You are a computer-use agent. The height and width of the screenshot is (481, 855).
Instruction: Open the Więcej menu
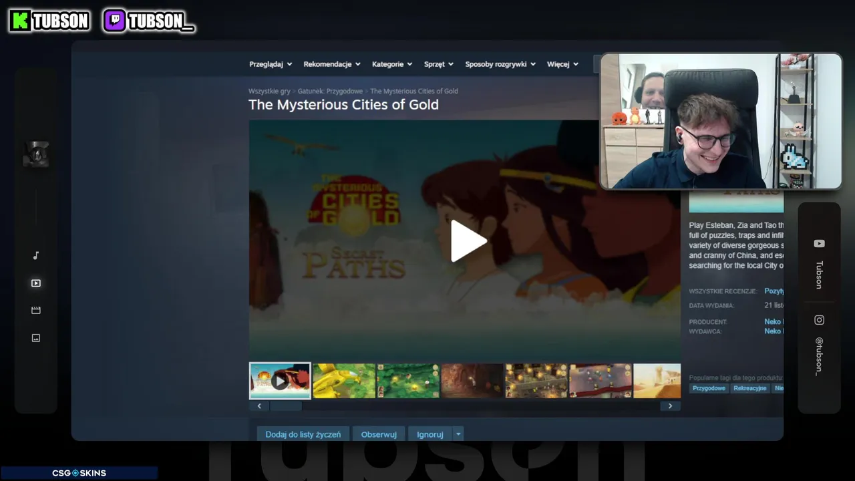pyautogui.click(x=562, y=64)
